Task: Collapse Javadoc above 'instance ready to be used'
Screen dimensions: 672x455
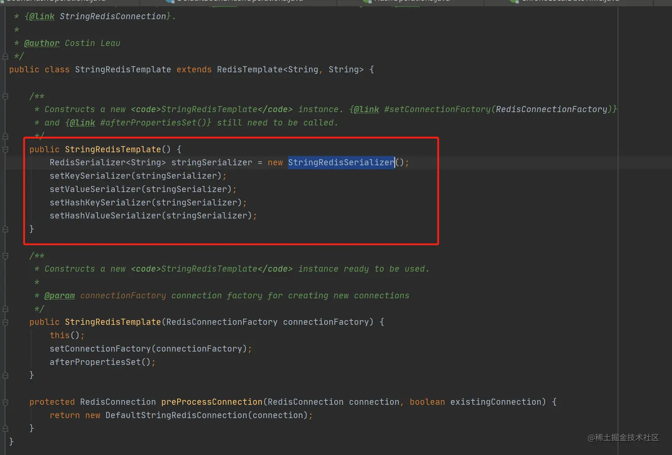Action: 5,256
